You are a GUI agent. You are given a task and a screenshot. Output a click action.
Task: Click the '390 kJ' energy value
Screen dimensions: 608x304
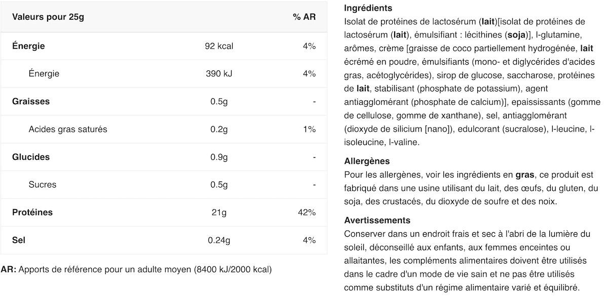pos(219,74)
